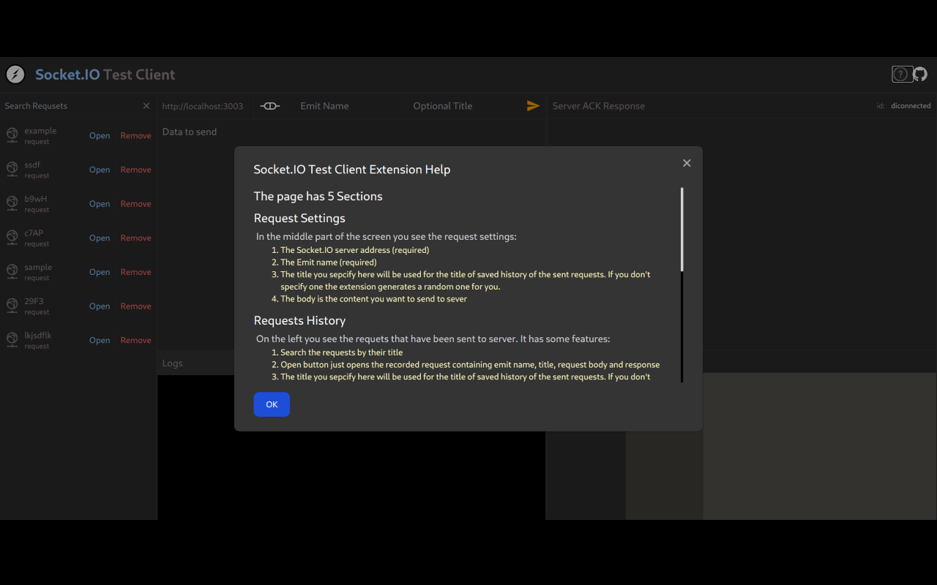Screen dimensions: 937x585
Task: Remove the ssdf request from history
Action: click(135, 169)
